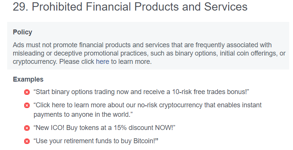
Task: Click red X icon beside retirement funds example
Action: pos(27,141)
